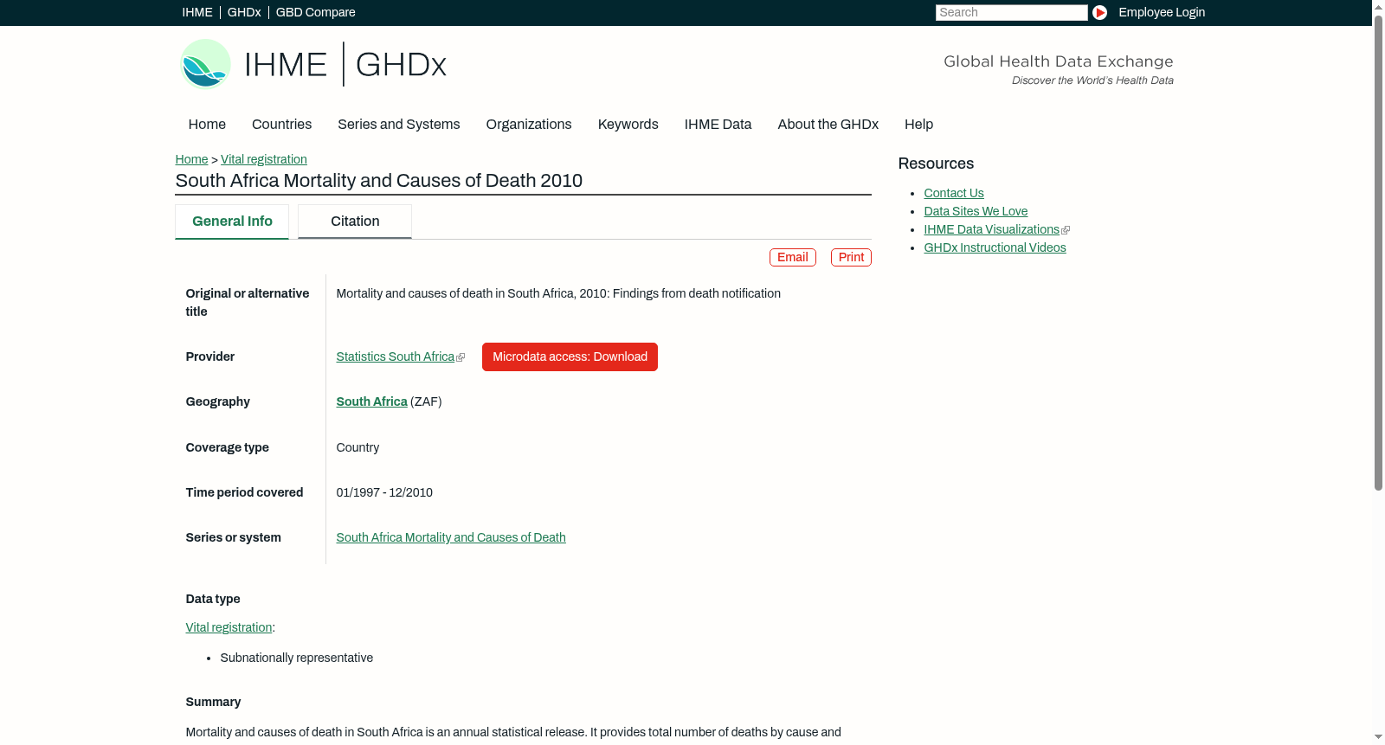Open the IHME top bar link
This screenshot has width=1385, height=745.
pos(197,12)
